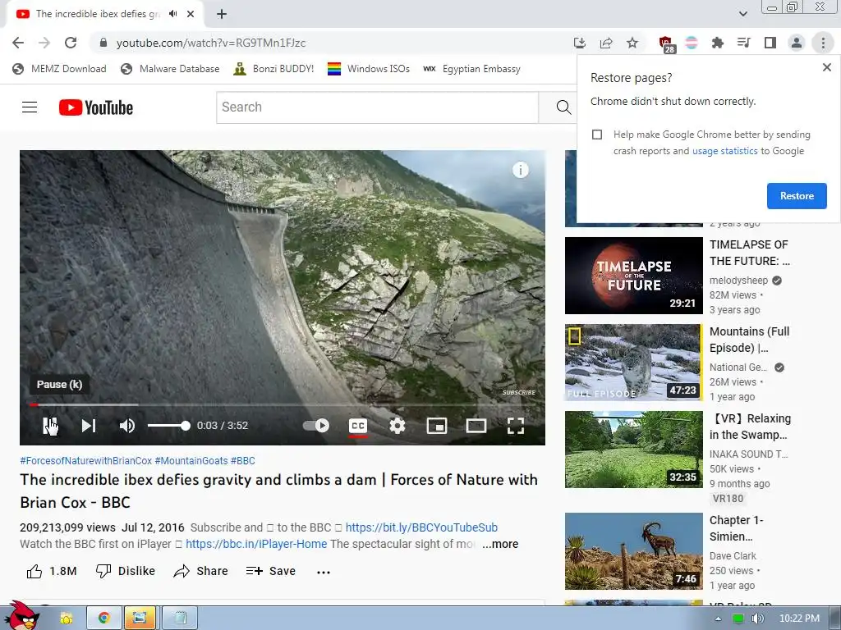Screen dimensions: 841x630
Task: Install app icon in address bar
Action: point(579,43)
